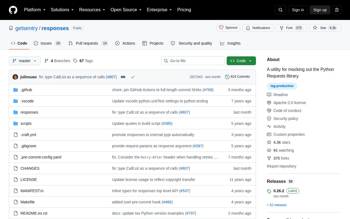
Task: Click the Activity pulse icon
Action: click(x=269, y=126)
